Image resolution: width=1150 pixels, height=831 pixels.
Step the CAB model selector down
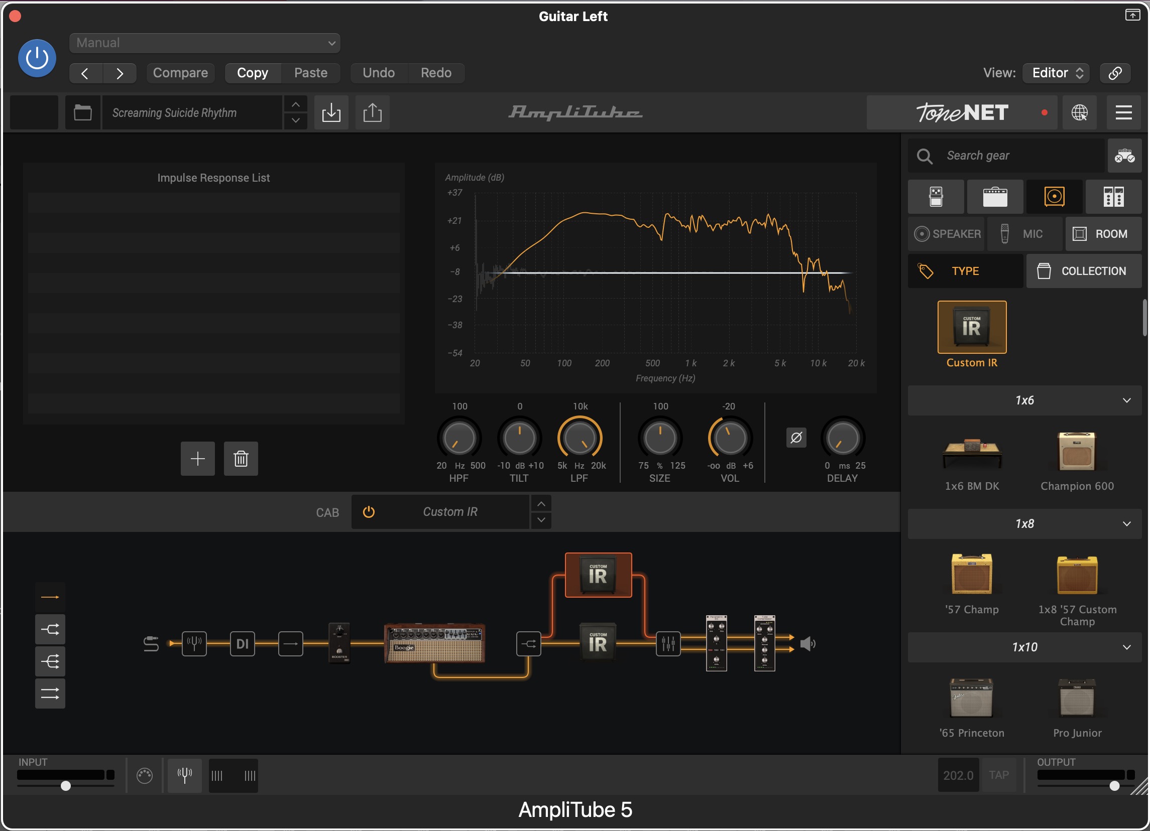541,520
